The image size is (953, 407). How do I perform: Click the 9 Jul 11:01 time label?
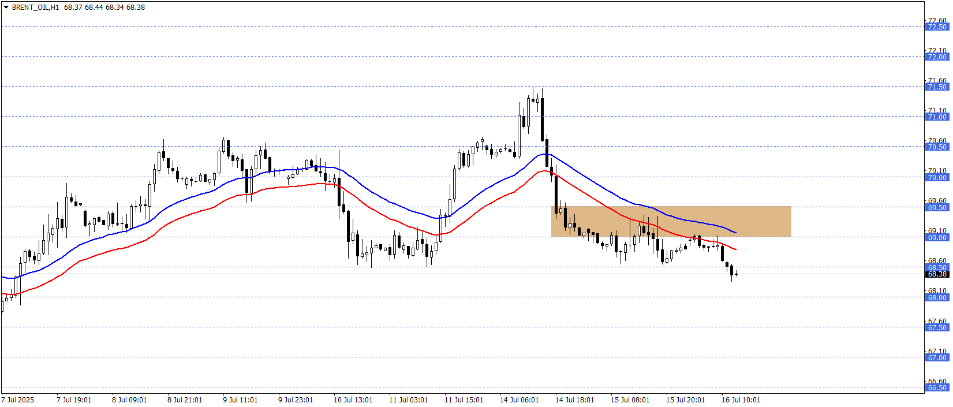point(240,399)
